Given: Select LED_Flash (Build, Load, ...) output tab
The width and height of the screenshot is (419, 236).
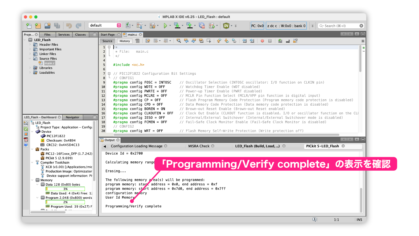Looking at the screenshot, I should coord(257,146).
